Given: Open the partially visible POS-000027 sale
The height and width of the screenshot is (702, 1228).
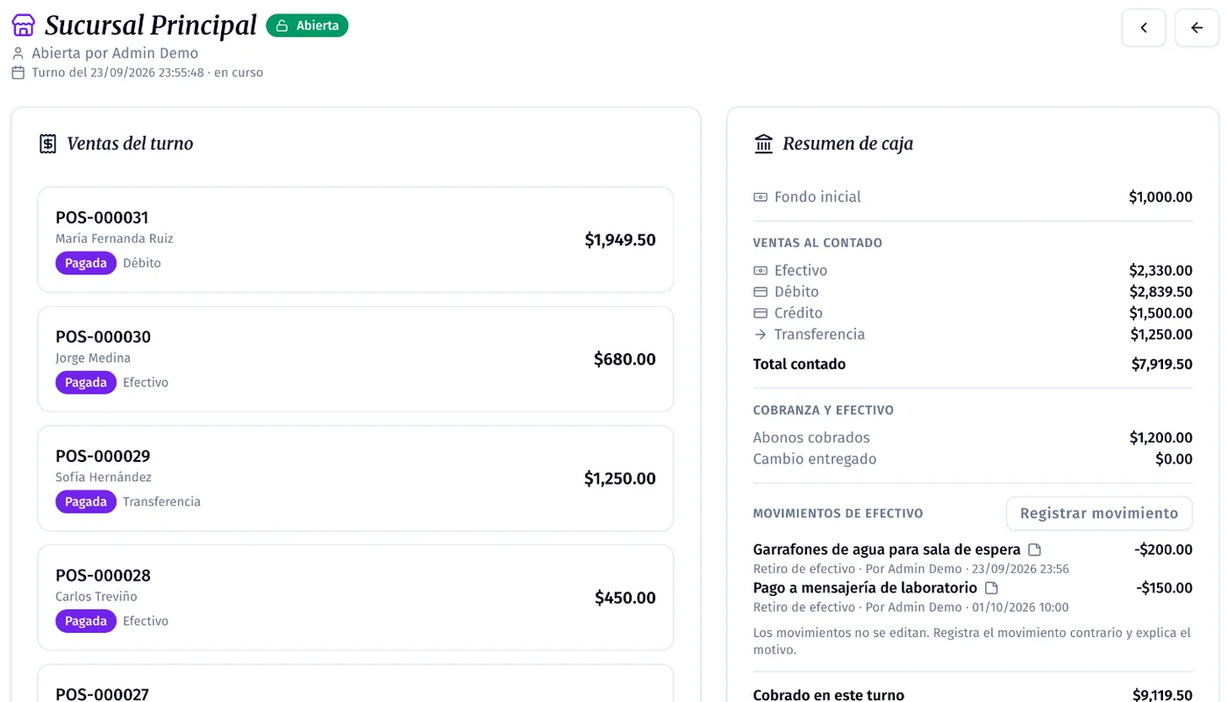Looking at the screenshot, I should pos(355,684).
